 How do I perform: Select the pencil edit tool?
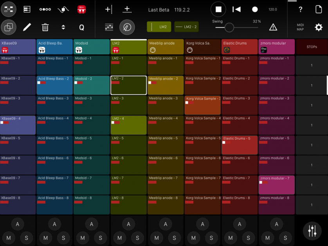(x=27, y=27)
